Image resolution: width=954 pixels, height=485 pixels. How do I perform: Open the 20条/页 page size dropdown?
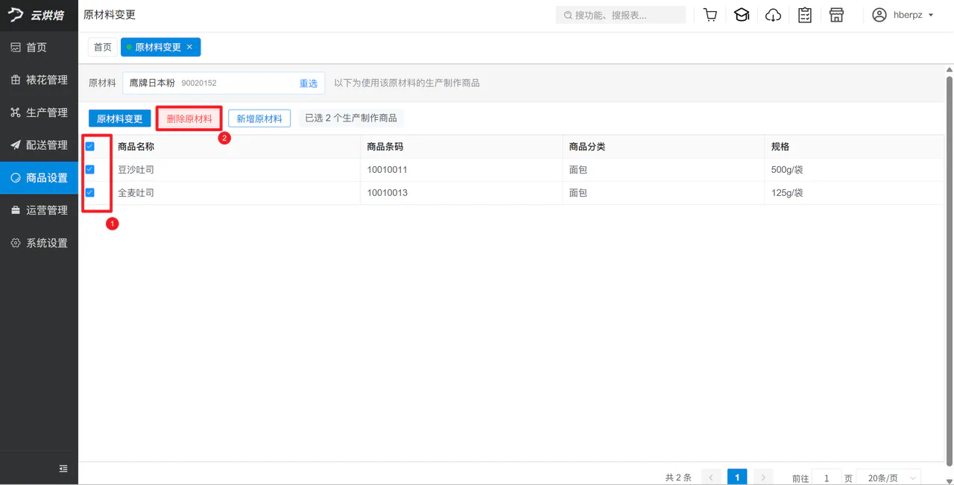tap(888, 478)
